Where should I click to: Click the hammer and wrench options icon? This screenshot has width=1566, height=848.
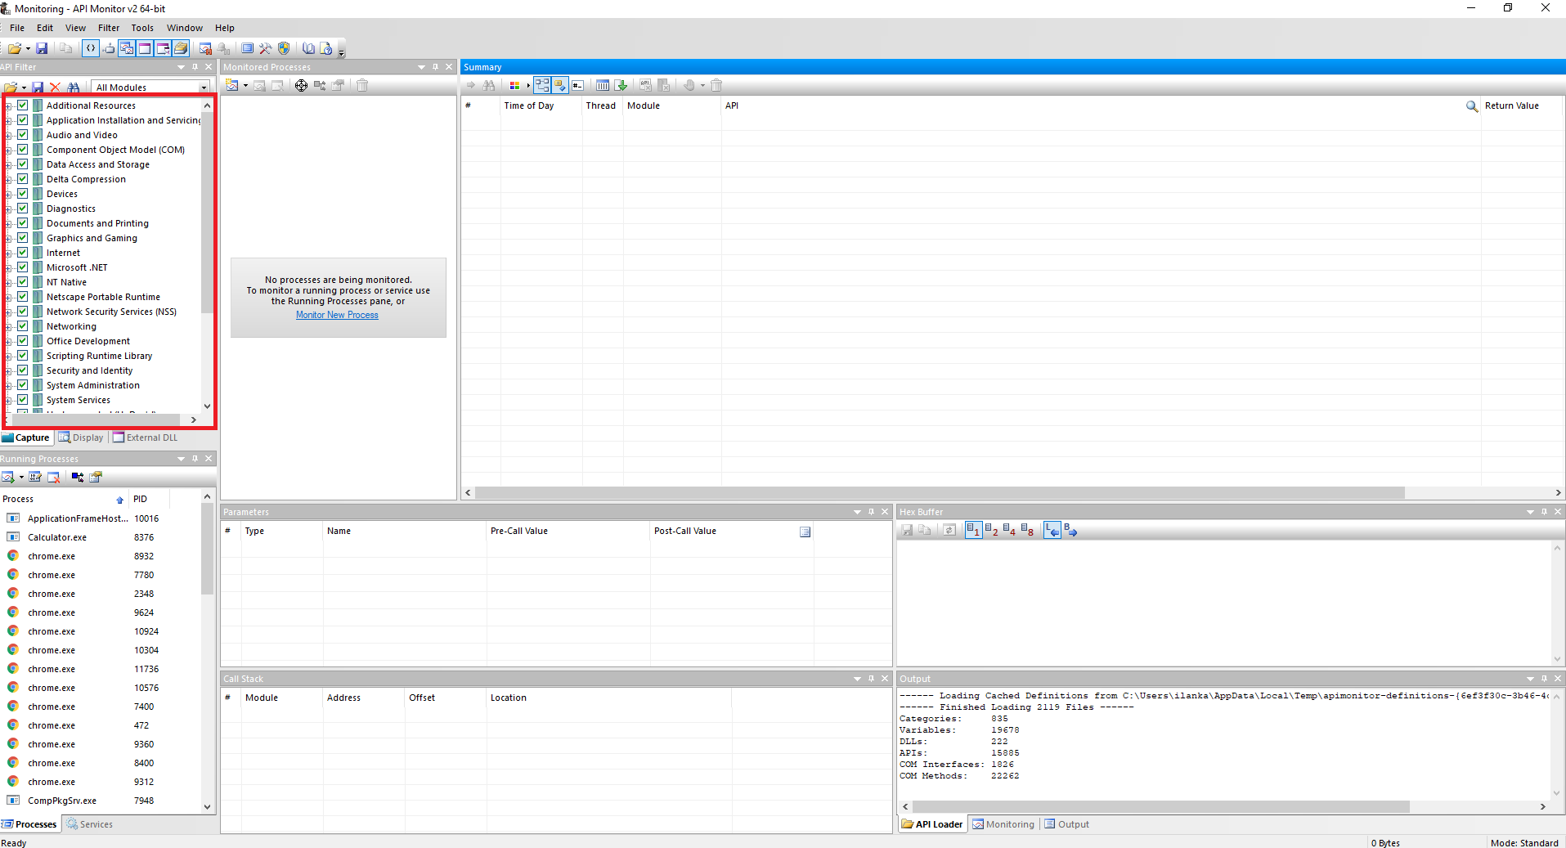coord(266,49)
